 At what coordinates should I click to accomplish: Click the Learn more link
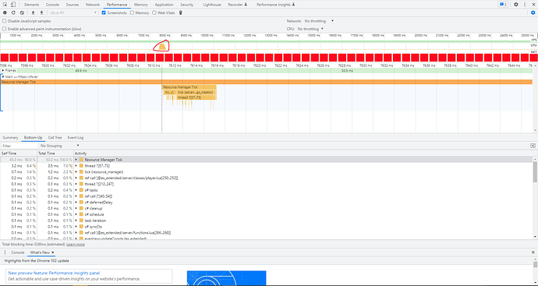tap(76, 245)
